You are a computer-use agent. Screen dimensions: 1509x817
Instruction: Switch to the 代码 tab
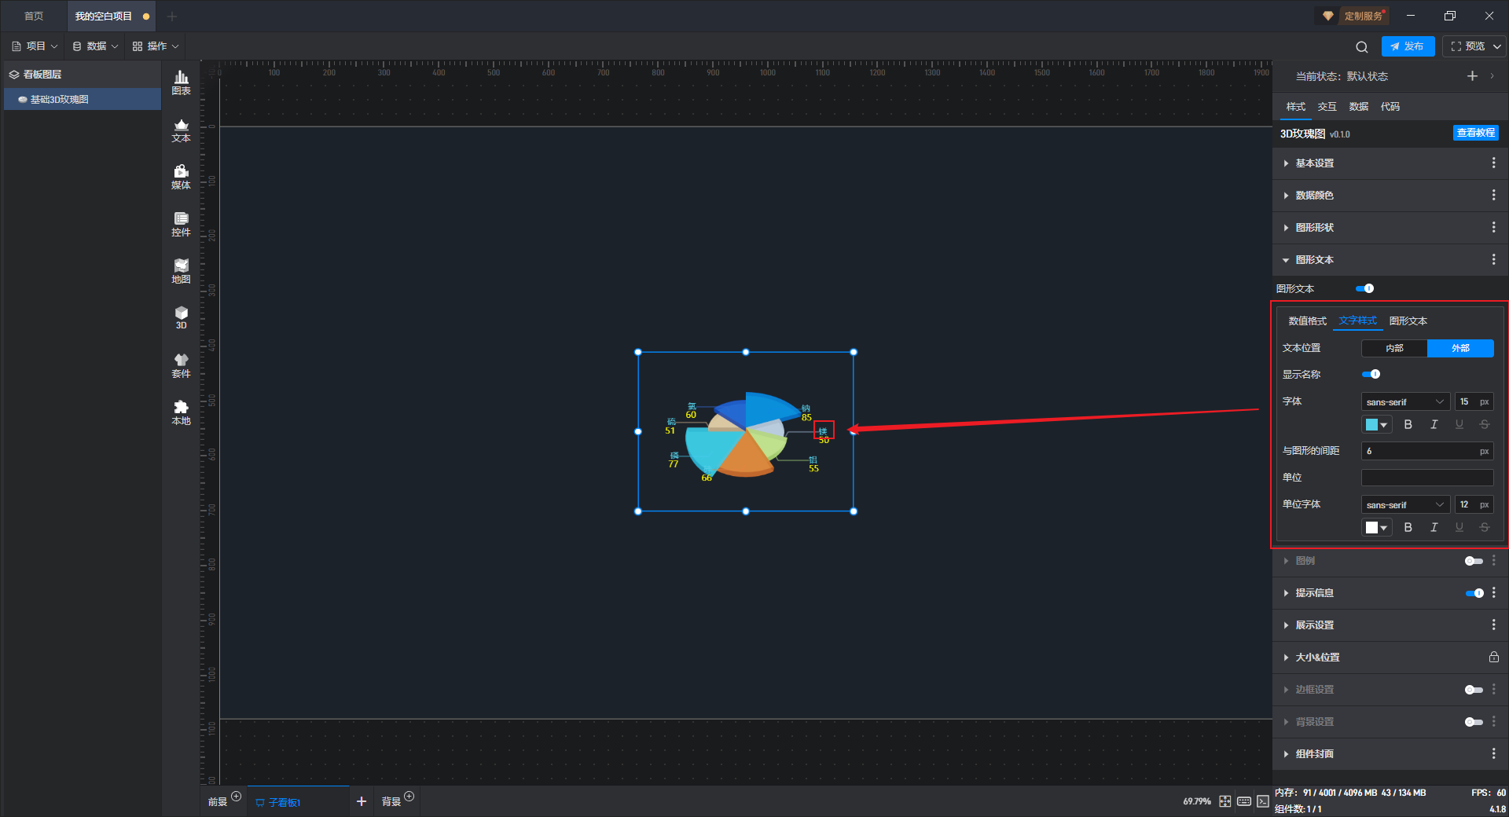coord(1390,106)
